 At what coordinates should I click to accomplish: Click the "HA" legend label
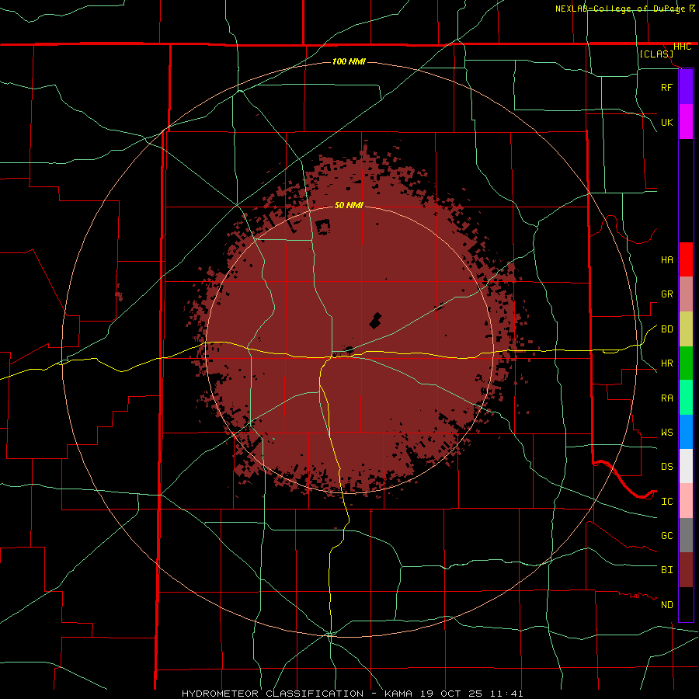tap(667, 260)
